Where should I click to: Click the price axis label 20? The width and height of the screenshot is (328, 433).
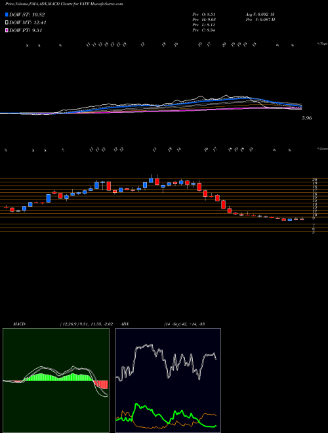point(314,180)
